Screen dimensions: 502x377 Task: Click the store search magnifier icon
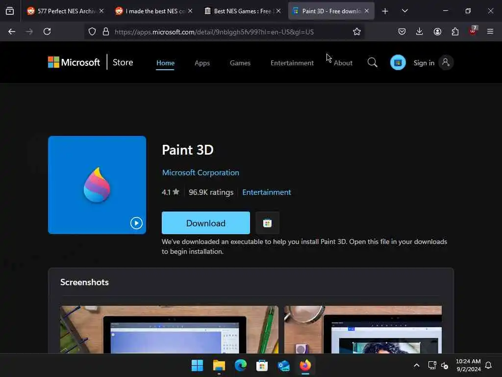point(372,62)
